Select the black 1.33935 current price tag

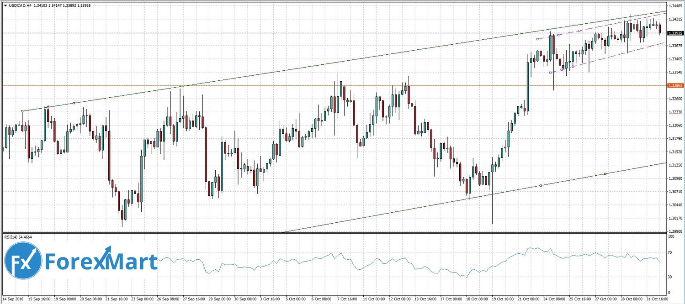675,33
